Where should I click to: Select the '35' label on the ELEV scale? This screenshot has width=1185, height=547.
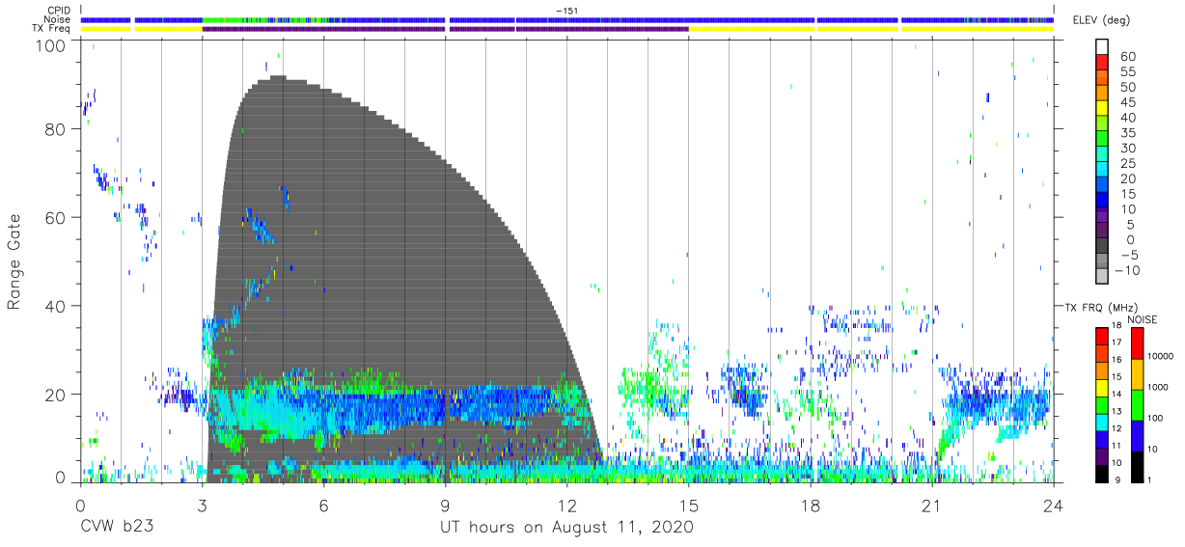(1127, 133)
